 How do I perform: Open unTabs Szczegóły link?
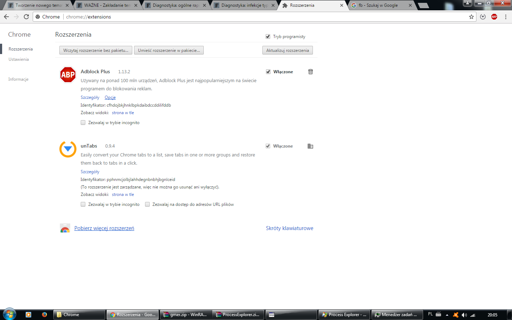click(x=90, y=172)
